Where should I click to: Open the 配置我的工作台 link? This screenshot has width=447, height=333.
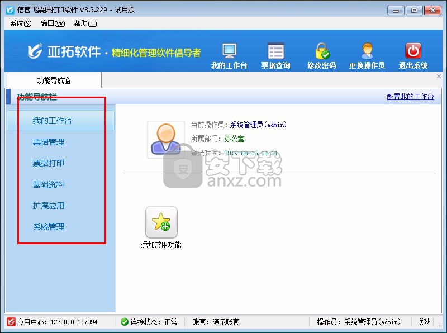point(410,97)
